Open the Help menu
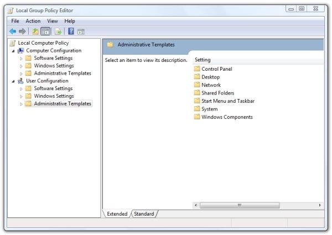The width and height of the screenshot is (332, 235). 70,21
